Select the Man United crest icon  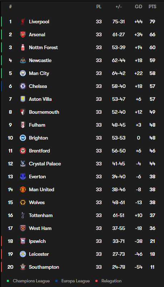coord(23,189)
